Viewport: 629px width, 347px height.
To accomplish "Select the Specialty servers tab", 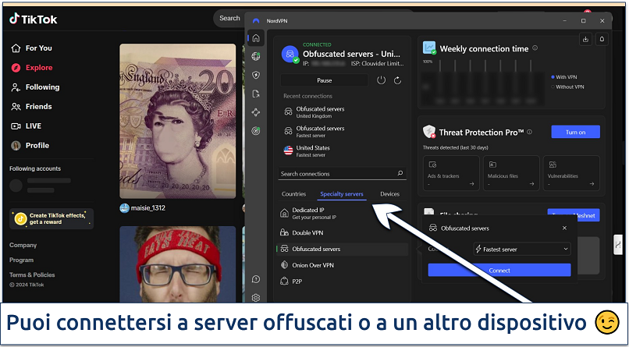I will 342,194.
